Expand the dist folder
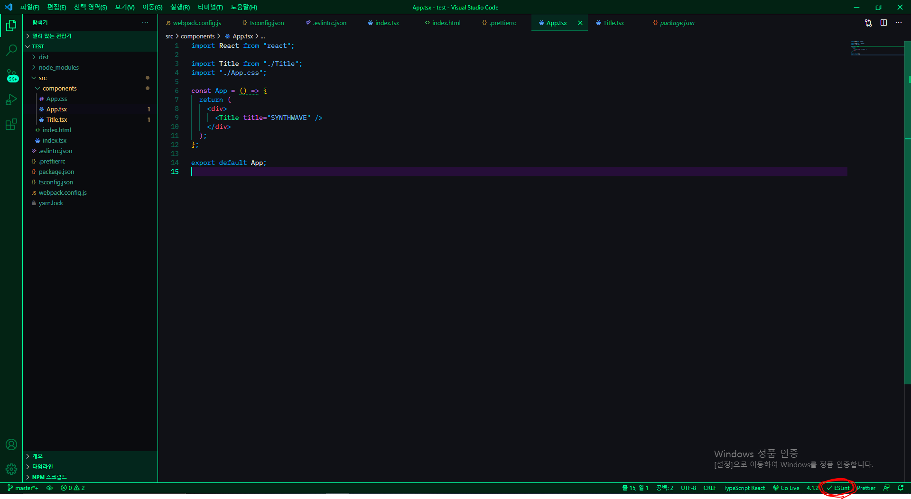This screenshot has width=911, height=499. tap(90, 57)
